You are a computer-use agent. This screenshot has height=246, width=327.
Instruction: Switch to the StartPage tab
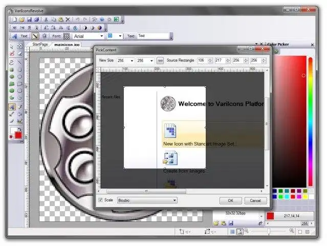pyautogui.click(x=40, y=44)
